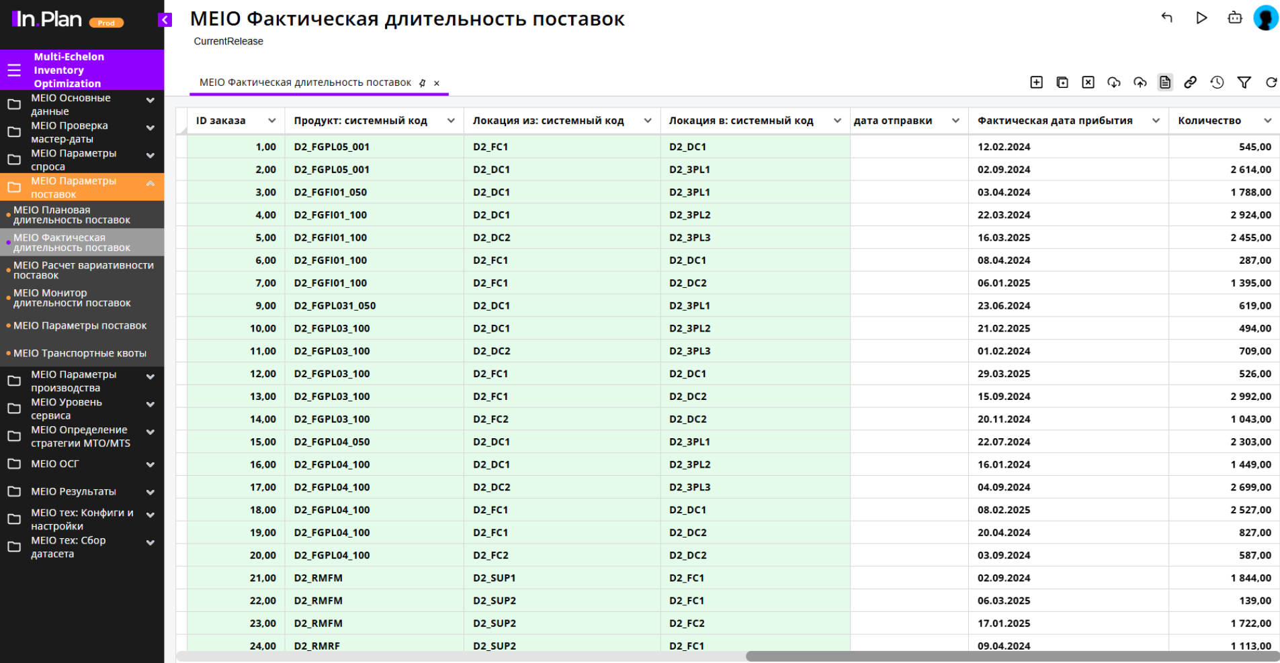The height and width of the screenshot is (663, 1280).
Task: Open the filter funnel icon
Action: pos(1244,83)
